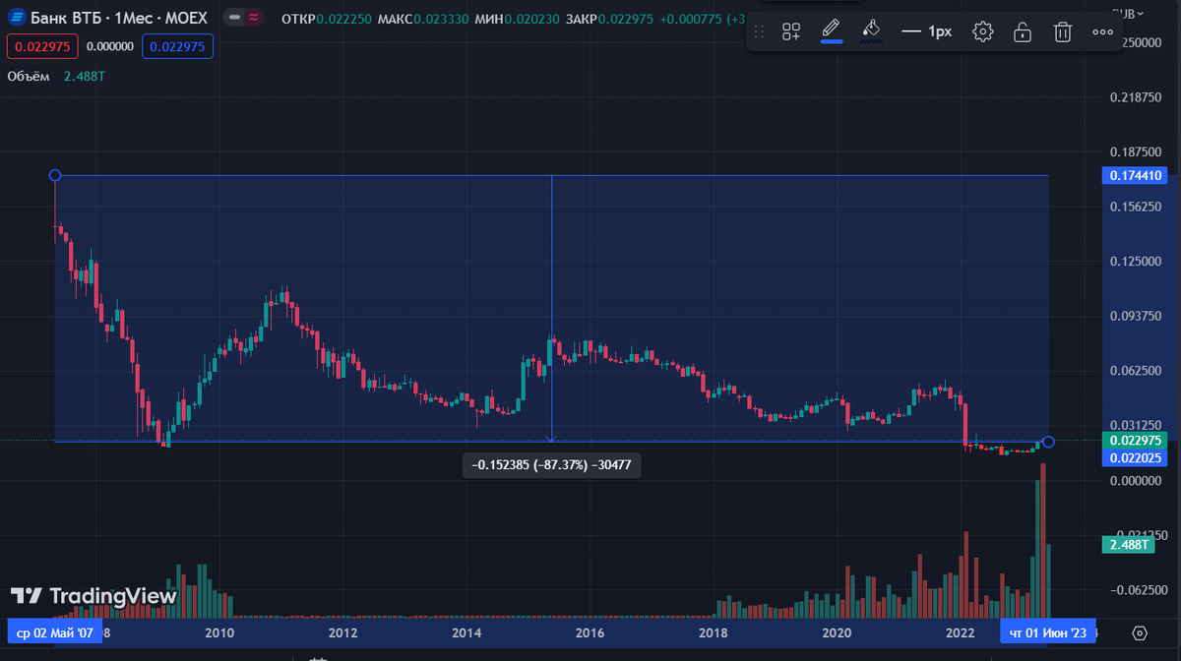Open the drawing templates icon in the floating toolbar
This screenshot has height=661, width=1181.
[791, 31]
